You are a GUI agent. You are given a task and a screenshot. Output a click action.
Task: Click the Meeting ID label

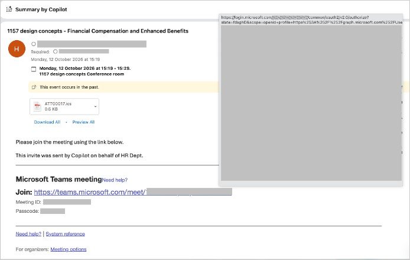tap(28, 202)
